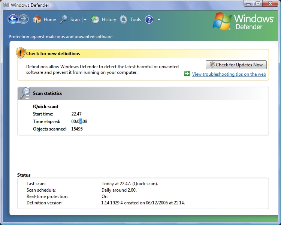Image resolution: width=281 pixels, height=225 pixels.
Task: Click the Objects scanned value 15495
Action: [77, 129]
